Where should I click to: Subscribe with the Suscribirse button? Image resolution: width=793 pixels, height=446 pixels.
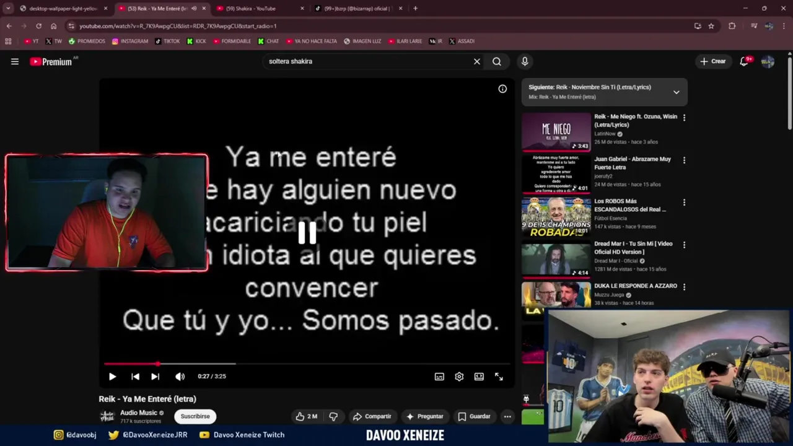(195, 416)
